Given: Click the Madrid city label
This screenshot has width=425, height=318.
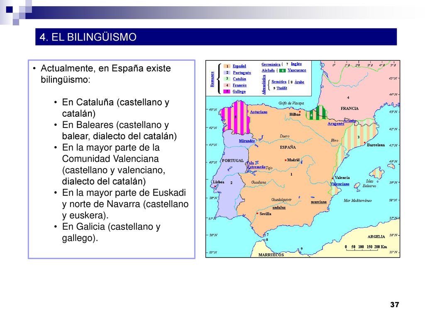Looking at the screenshot, I should pos(293,160).
